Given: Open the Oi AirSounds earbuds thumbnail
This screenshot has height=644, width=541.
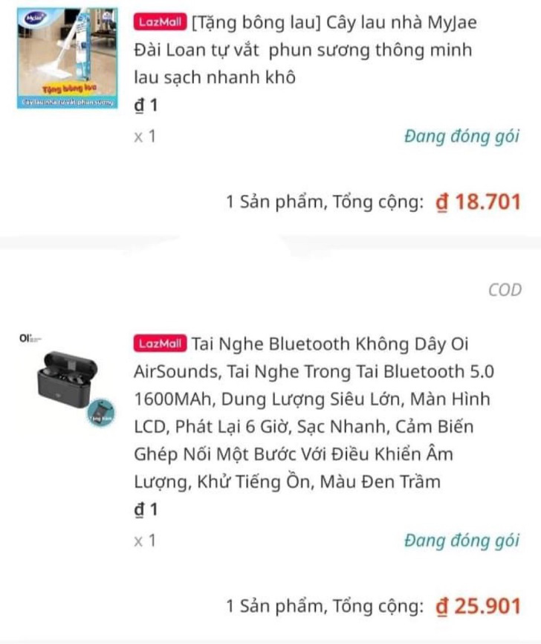Looking at the screenshot, I should [68, 381].
